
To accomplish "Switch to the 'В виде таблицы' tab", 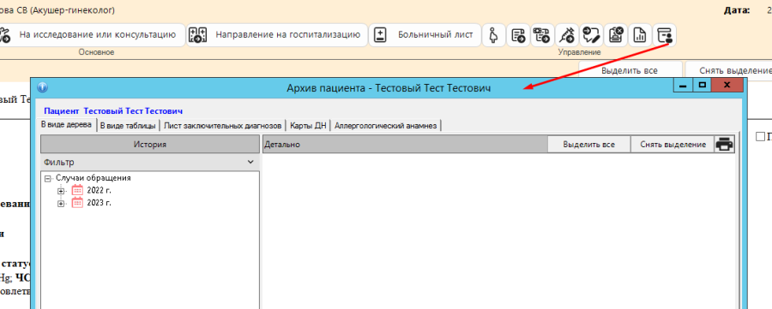I will pyautogui.click(x=128, y=126).
